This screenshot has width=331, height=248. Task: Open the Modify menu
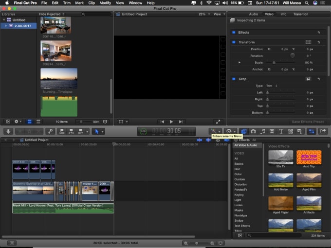click(x=105, y=3)
